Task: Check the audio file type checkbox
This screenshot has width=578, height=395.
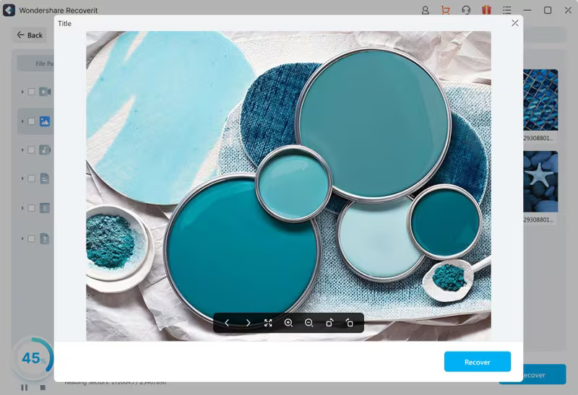Action: coord(31,150)
